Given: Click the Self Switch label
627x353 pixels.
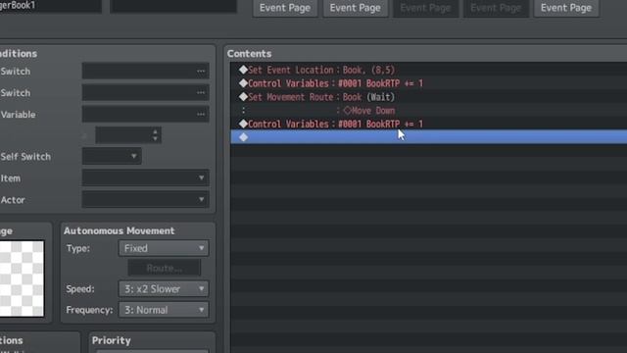Looking at the screenshot, I should click(x=25, y=157).
